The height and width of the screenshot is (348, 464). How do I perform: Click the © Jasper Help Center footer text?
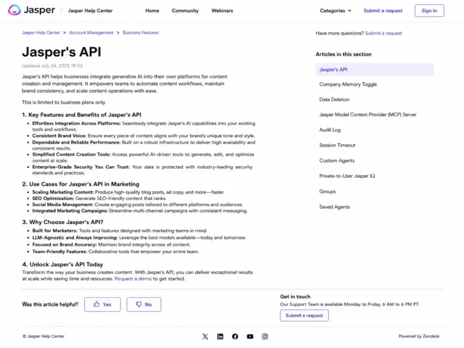(x=43, y=336)
